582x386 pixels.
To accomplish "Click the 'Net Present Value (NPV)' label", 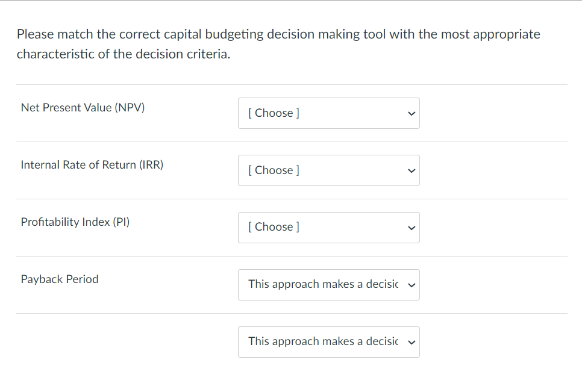I will [x=83, y=108].
